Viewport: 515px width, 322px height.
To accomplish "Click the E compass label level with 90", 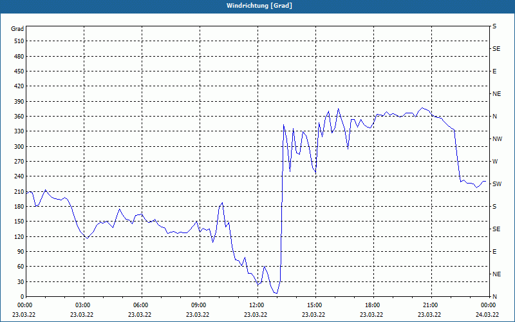I will pyautogui.click(x=494, y=252).
